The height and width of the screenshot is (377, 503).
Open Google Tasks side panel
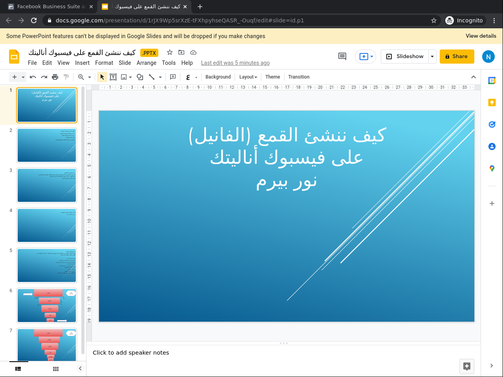click(492, 124)
